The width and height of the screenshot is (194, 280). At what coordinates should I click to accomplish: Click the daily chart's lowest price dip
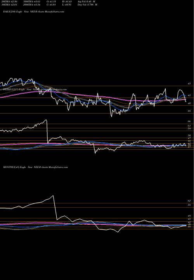(111, 116)
